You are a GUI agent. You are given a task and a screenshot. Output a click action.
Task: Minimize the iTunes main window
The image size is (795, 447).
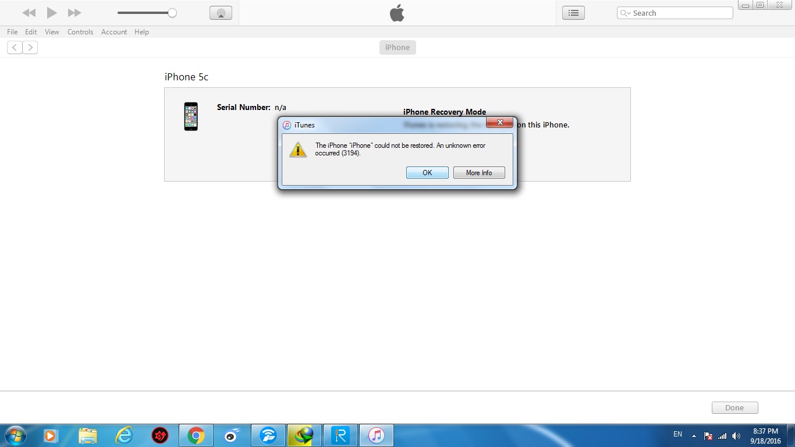pos(746,5)
